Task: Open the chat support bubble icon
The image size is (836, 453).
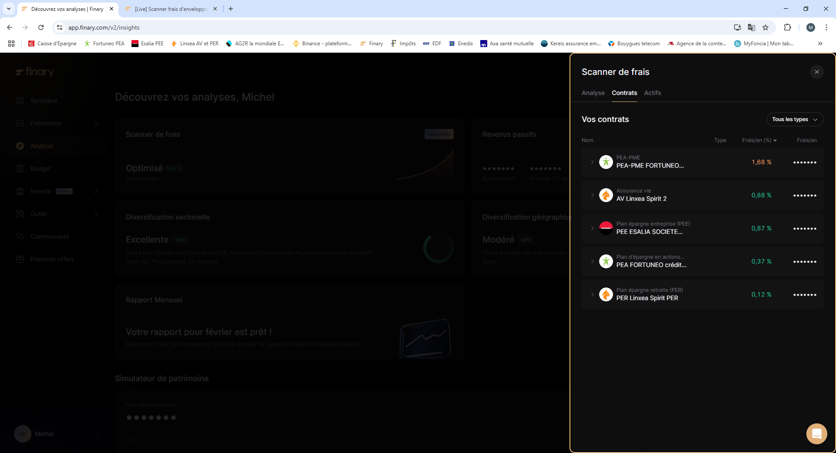Action: tap(816, 433)
